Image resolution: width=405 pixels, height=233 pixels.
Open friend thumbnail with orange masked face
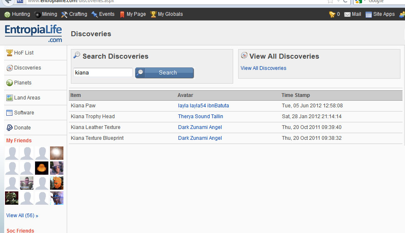pos(57,183)
